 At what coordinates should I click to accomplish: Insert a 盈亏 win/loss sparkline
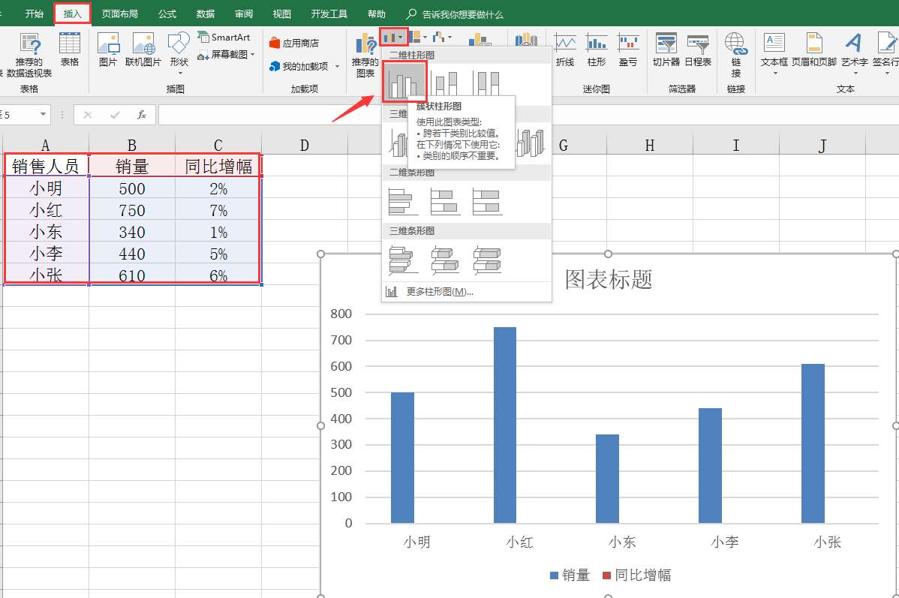(x=628, y=44)
